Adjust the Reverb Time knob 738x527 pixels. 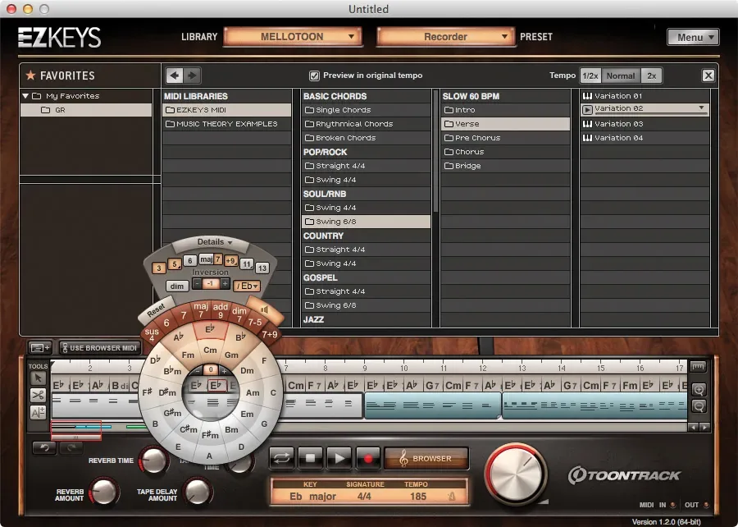(x=154, y=461)
